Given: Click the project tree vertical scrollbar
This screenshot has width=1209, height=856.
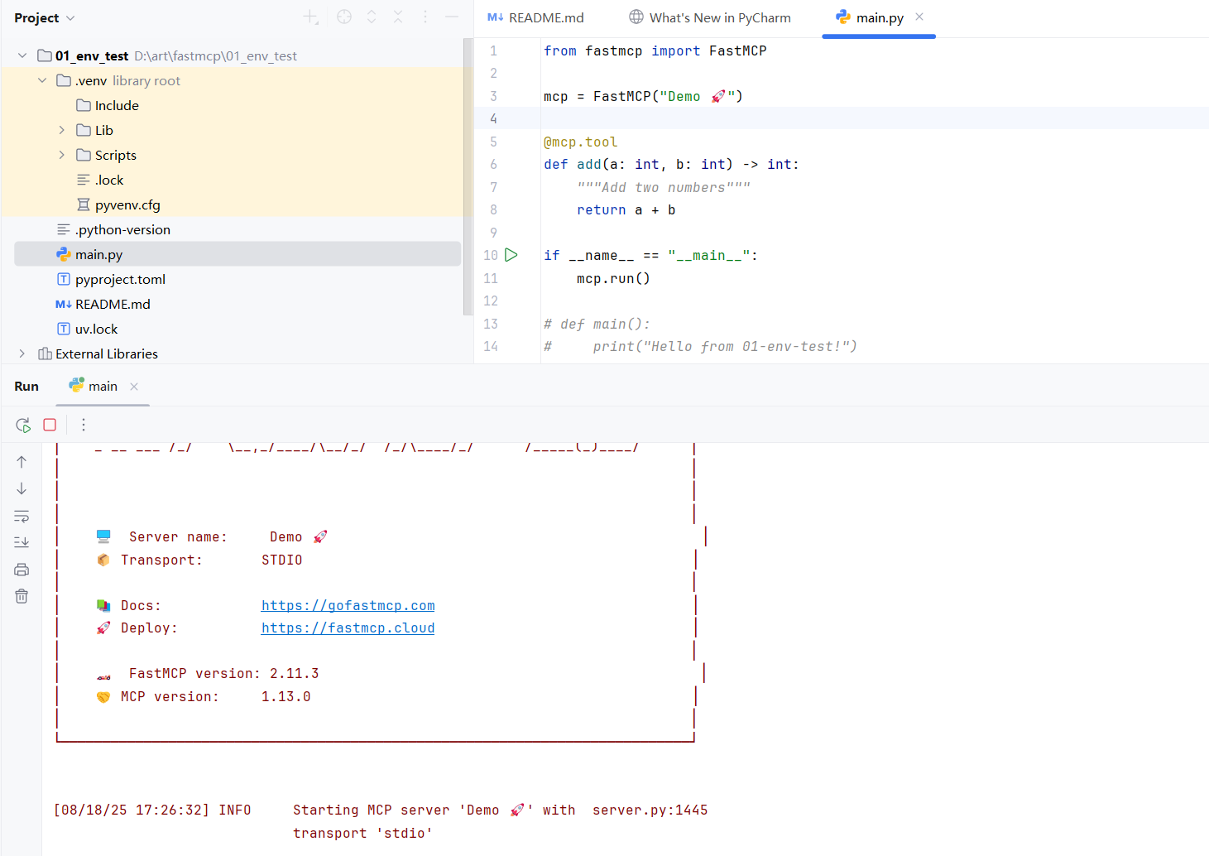Looking at the screenshot, I should click(468, 176).
